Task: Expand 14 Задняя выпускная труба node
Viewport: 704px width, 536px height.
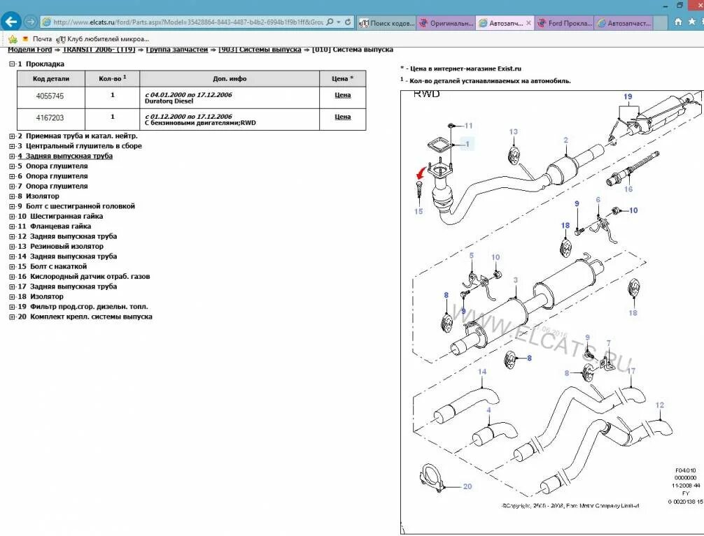Action: pyautogui.click(x=12, y=256)
